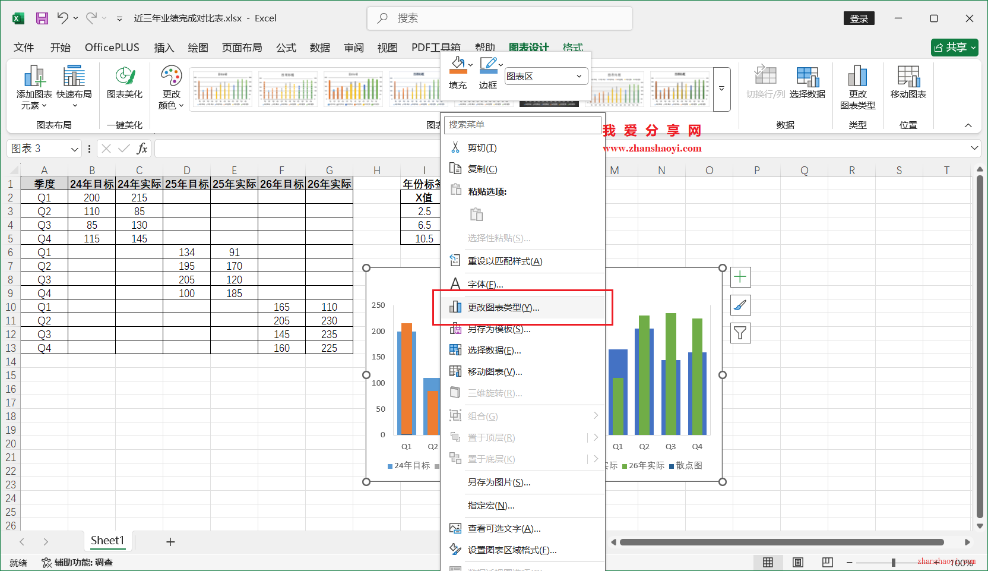Switch to the Insert tab

click(164, 48)
